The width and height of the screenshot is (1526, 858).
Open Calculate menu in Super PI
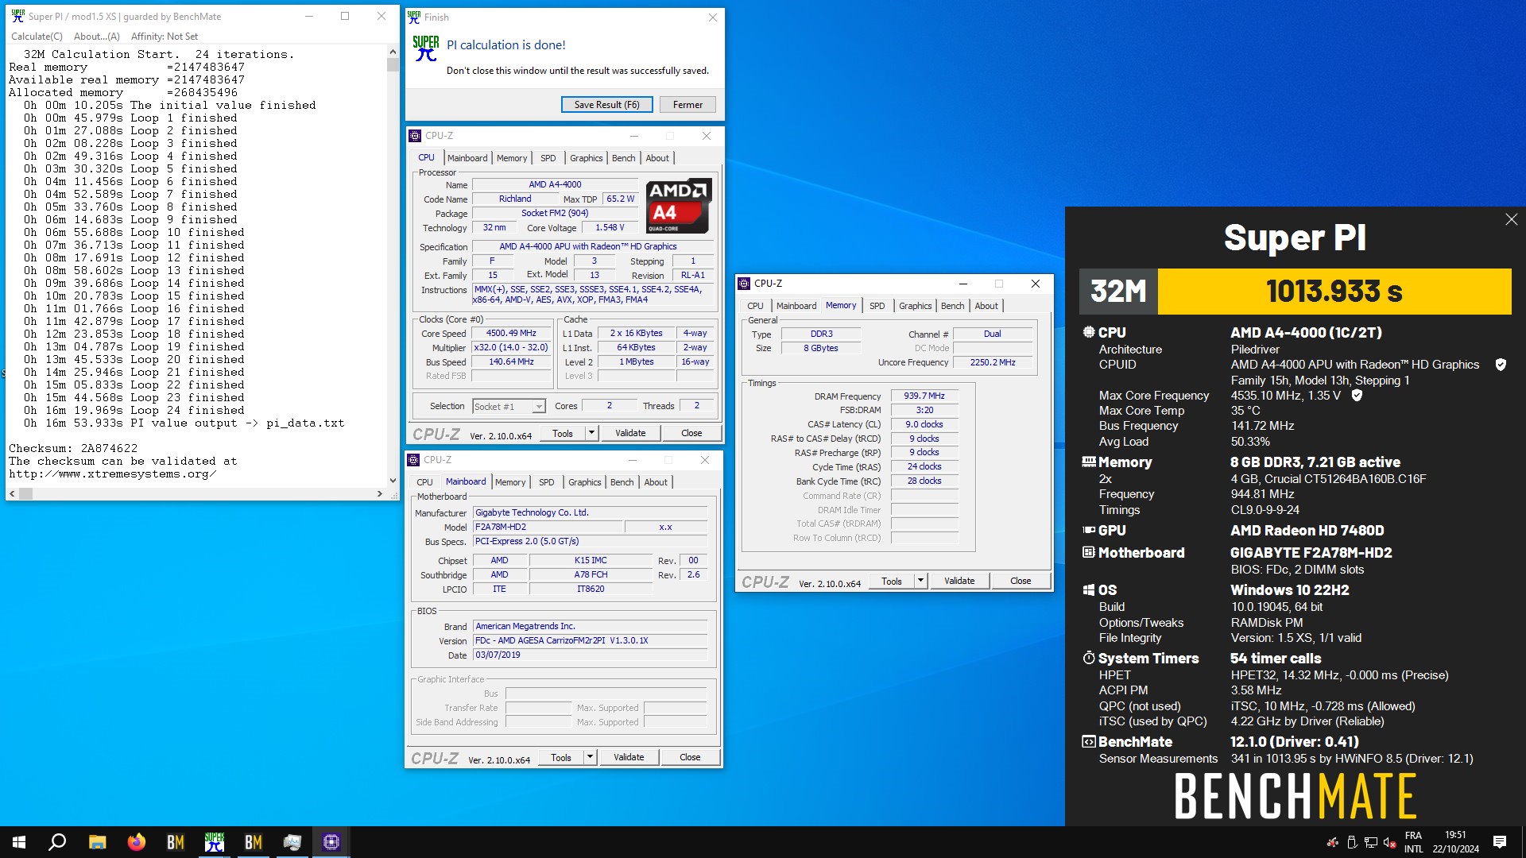[37, 36]
